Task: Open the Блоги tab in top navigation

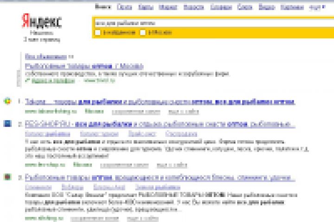Action: click(x=245, y=7)
